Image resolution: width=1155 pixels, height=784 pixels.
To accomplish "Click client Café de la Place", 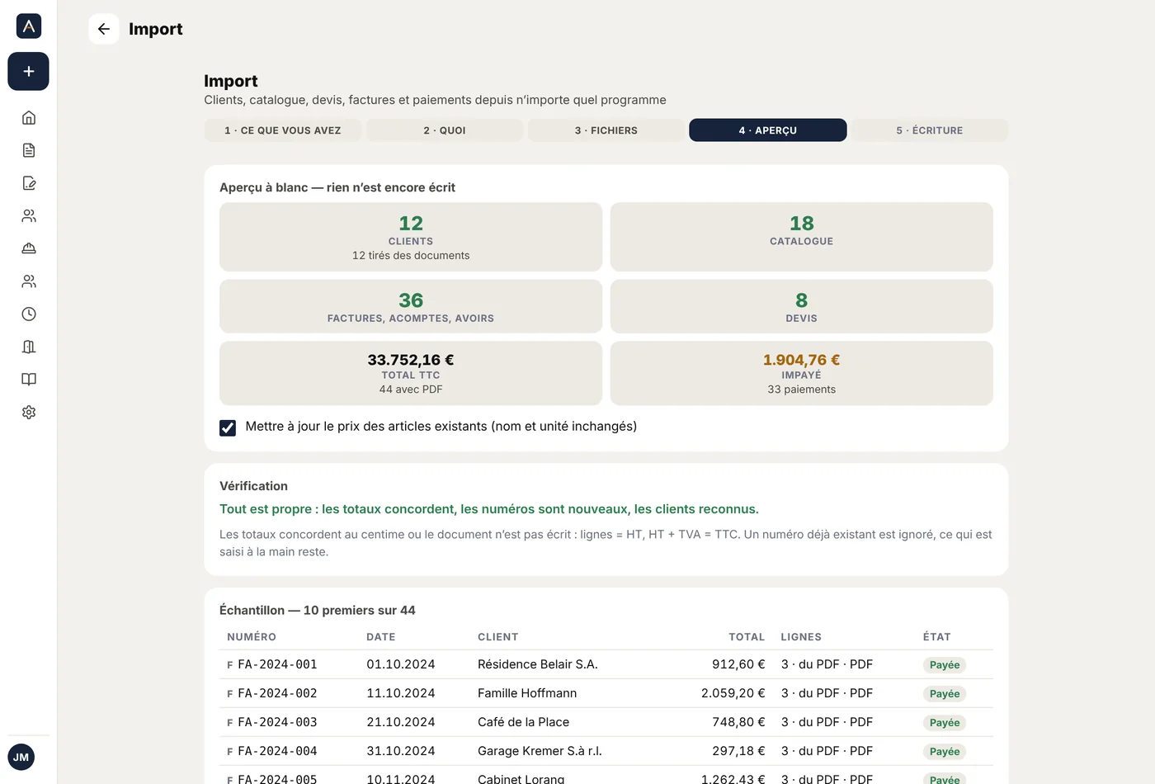I will pyautogui.click(x=524, y=722).
